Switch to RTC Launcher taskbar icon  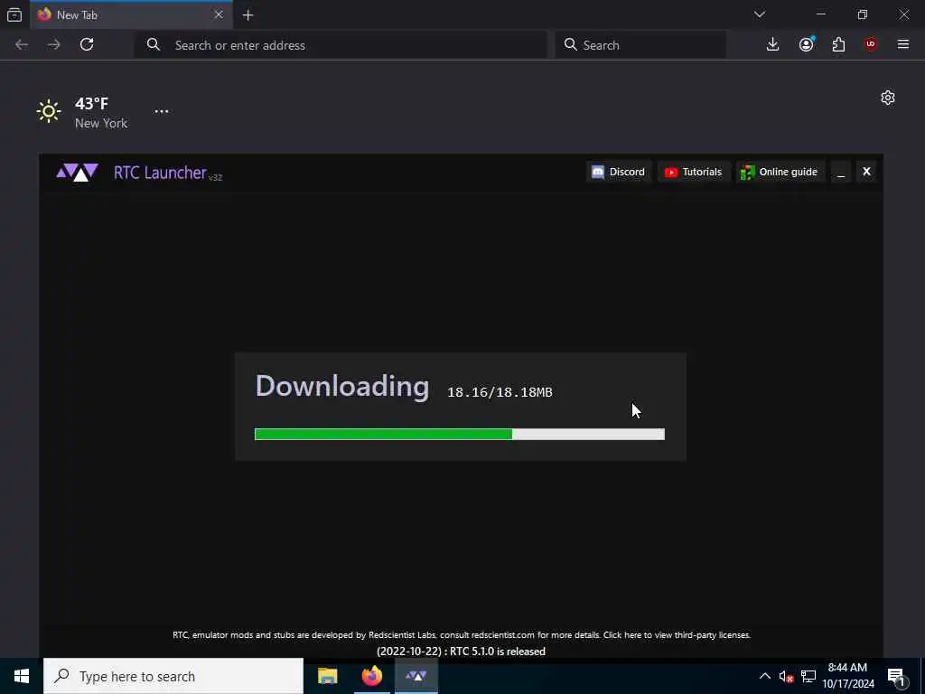[416, 676]
